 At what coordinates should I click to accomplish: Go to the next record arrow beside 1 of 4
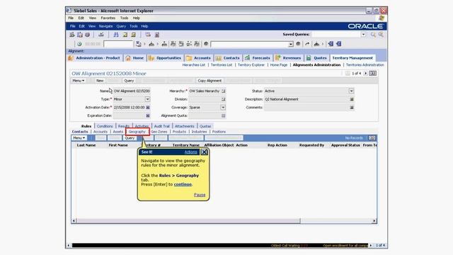pos(365,74)
